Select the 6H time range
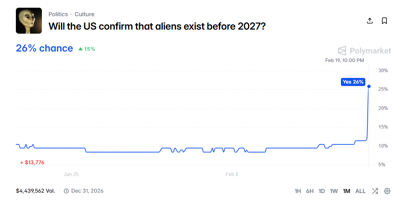The height and width of the screenshot is (204, 395). (310, 191)
